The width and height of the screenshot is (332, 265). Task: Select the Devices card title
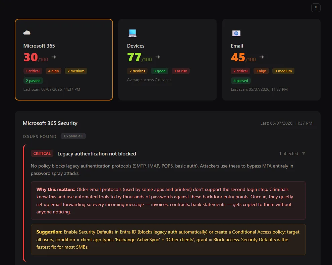pos(135,46)
